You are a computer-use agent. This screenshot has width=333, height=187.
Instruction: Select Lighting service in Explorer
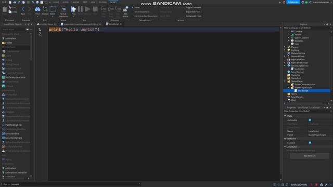(295, 50)
